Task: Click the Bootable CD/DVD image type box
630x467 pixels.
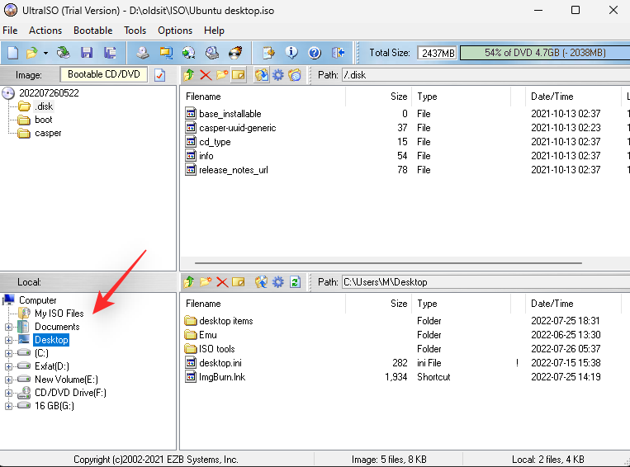Action: tap(104, 74)
